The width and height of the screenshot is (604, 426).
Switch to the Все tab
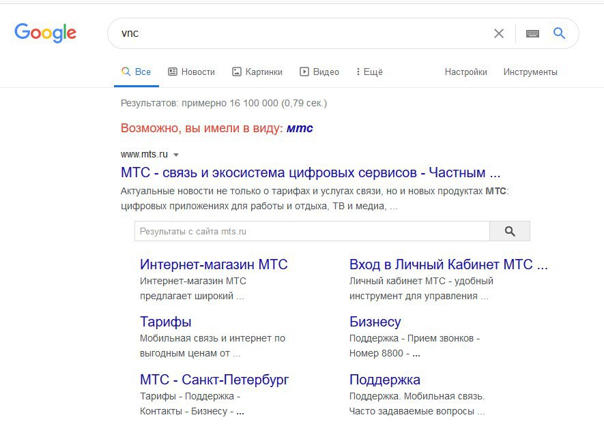click(136, 72)
